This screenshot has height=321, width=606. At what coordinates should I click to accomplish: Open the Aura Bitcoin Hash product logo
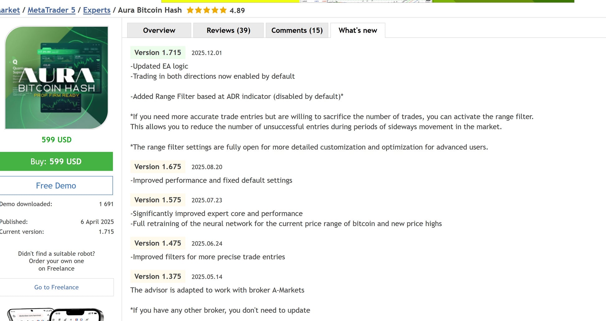pyautogui.click(x=56, y=78)
